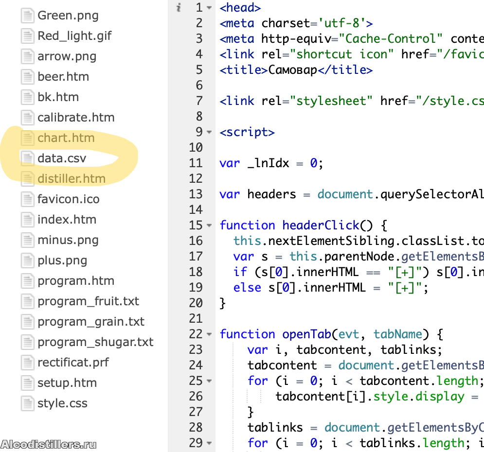
Task: Click the bk.htm file icon
Action: 27,97
